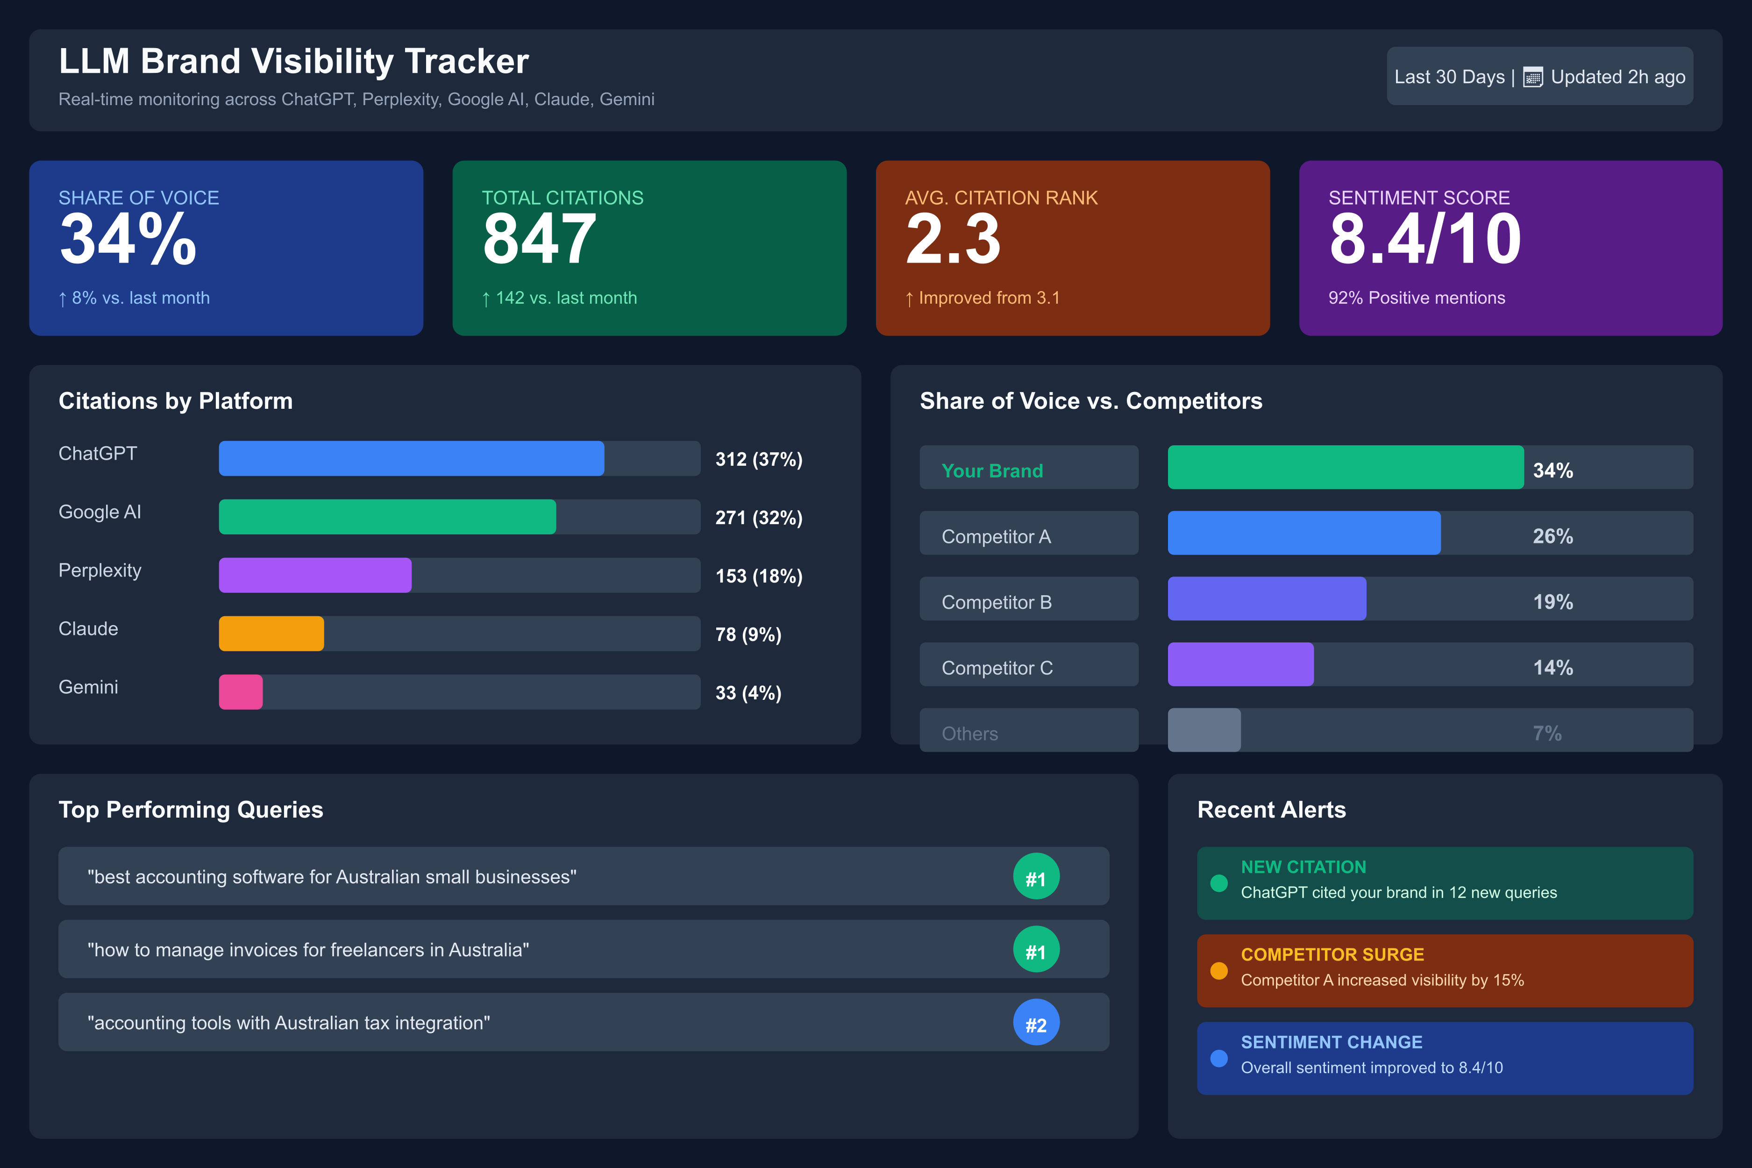Click the pink Gemini citations bar
Image resolution: width=1752 pixels, height=1168 pixels.
tap(241, 692)
